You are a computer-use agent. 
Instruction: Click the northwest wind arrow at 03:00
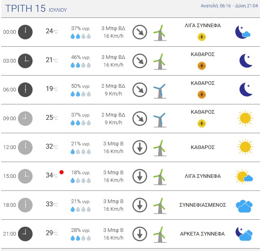tap(140, 61)
